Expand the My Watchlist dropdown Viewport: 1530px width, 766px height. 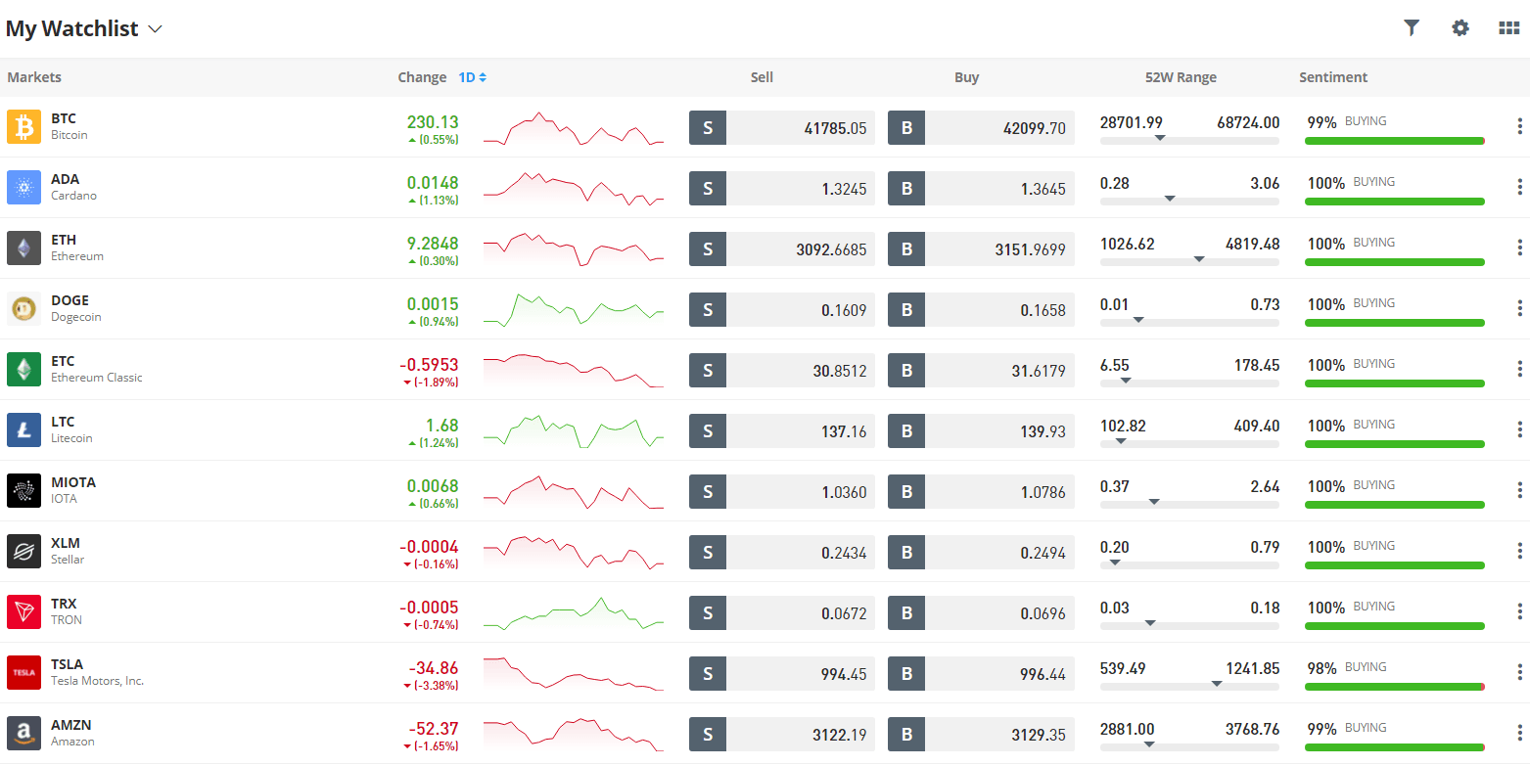tap(155, 29)
